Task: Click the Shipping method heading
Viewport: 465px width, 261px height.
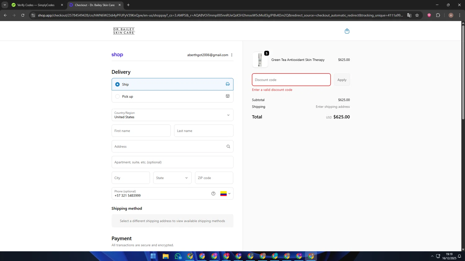Action: 127,208
